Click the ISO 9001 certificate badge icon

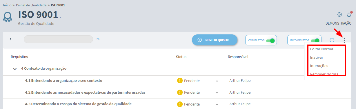pos(8,17)
